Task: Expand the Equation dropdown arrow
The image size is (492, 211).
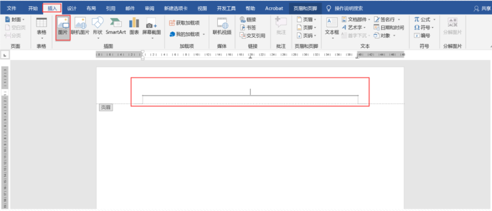Action: 435,20
